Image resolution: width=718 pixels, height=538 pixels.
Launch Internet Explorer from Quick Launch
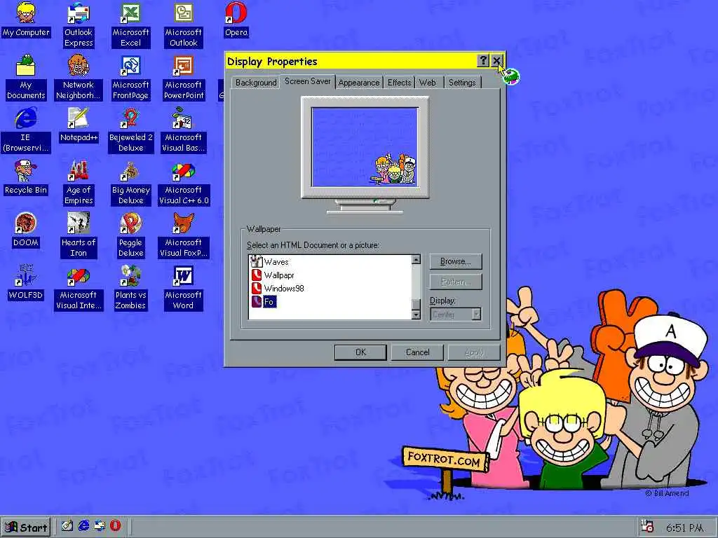83,526
